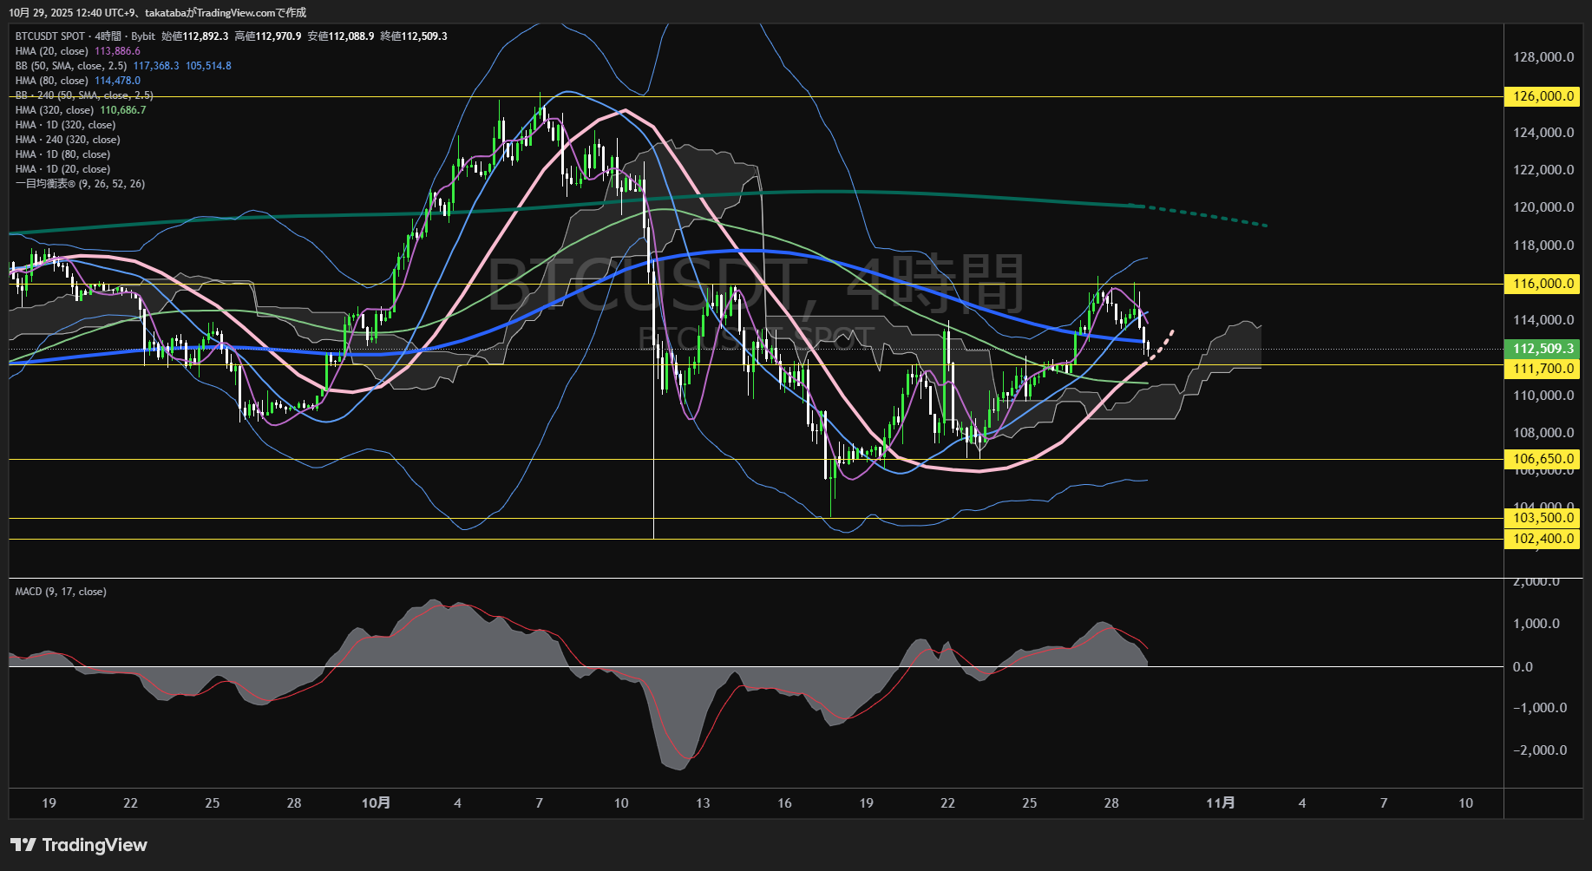This screenshot has width=1592, height=871.
Task: Click the 10月 label on time axis
Action: pos(376,803)
